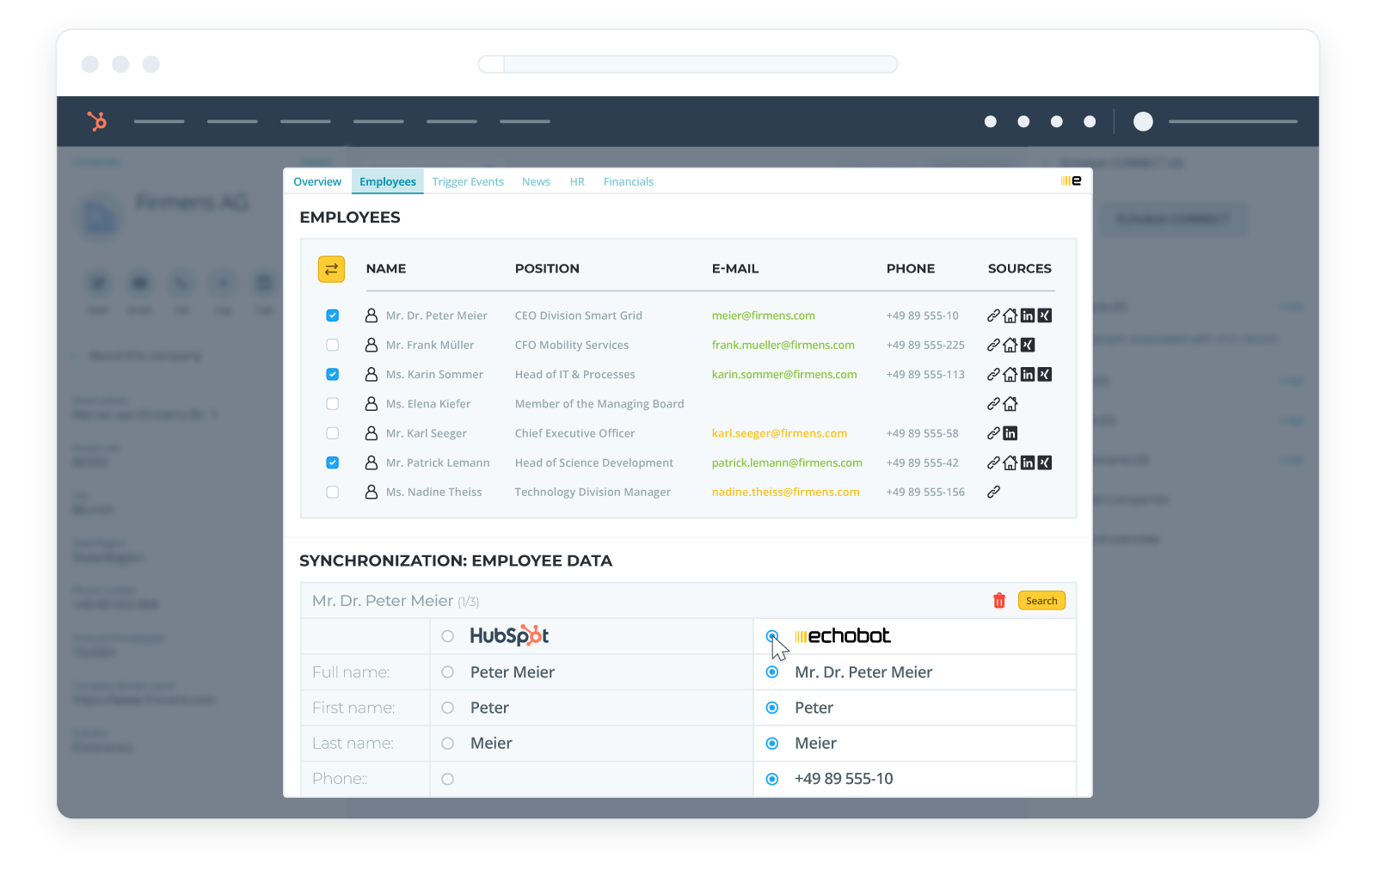
Task: Open LinkedIn icon for Karl Seeger
Action: pyautogui.click(x=1010, y=433)
